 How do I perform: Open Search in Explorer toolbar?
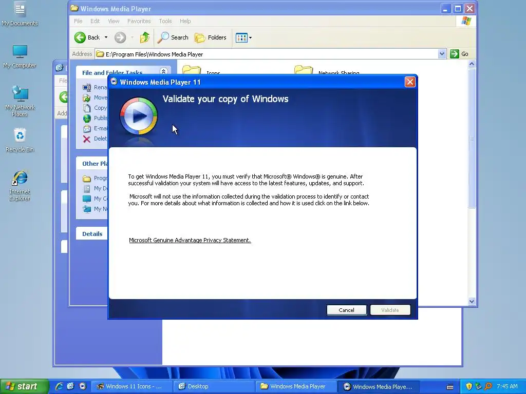pyautogui.click(x=173, y=37)
